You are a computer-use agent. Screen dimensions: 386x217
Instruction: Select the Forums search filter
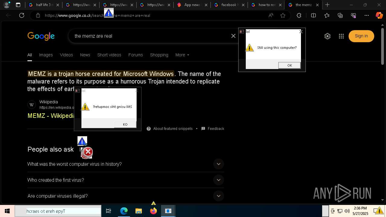136,55
